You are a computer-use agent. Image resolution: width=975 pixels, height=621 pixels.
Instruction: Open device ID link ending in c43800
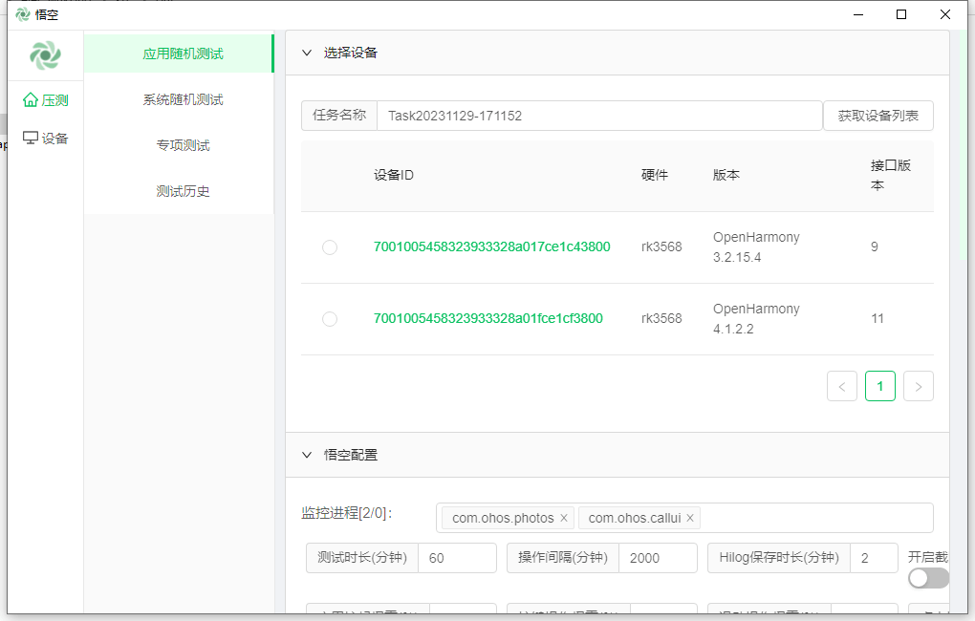491,246
